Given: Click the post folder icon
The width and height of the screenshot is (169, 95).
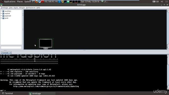Looking at the screenshot, I should 3,18.
